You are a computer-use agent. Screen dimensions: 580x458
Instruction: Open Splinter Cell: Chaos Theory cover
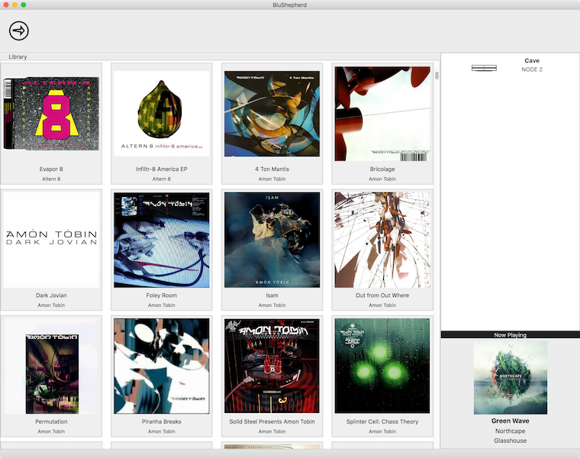[x=382, y=366]
